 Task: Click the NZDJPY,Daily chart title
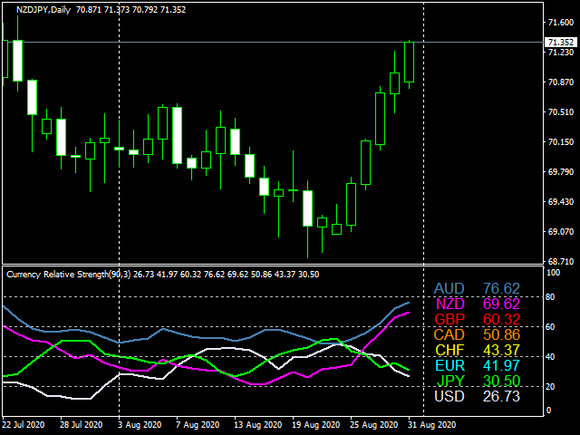(43, 10)
